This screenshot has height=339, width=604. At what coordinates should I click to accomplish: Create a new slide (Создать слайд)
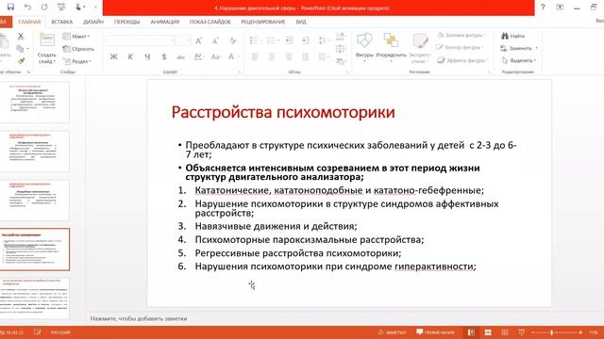click(x=47, y=48)
